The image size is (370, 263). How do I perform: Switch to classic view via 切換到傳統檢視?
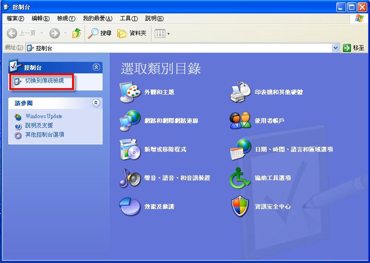[44, 81]
